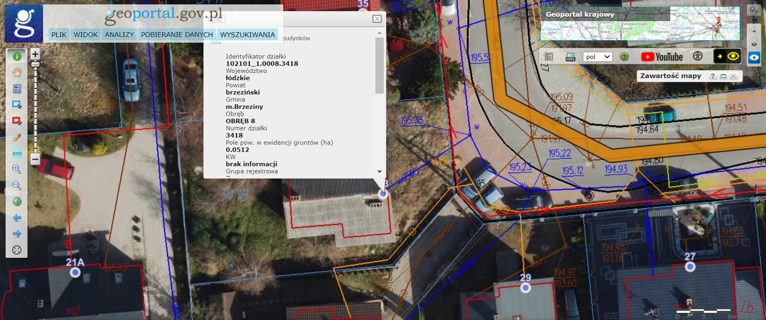766x320 pixels.
Task: Close the parcel information popup
Action: 377,19
